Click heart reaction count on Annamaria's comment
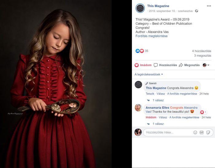215x168 pixels. tap(203, 112)
